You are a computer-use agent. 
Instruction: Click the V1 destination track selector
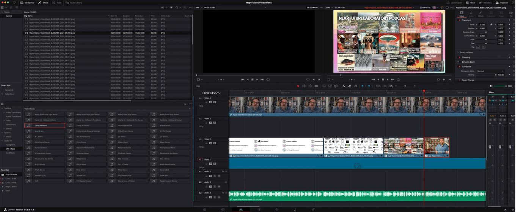[x=200, y=159]
